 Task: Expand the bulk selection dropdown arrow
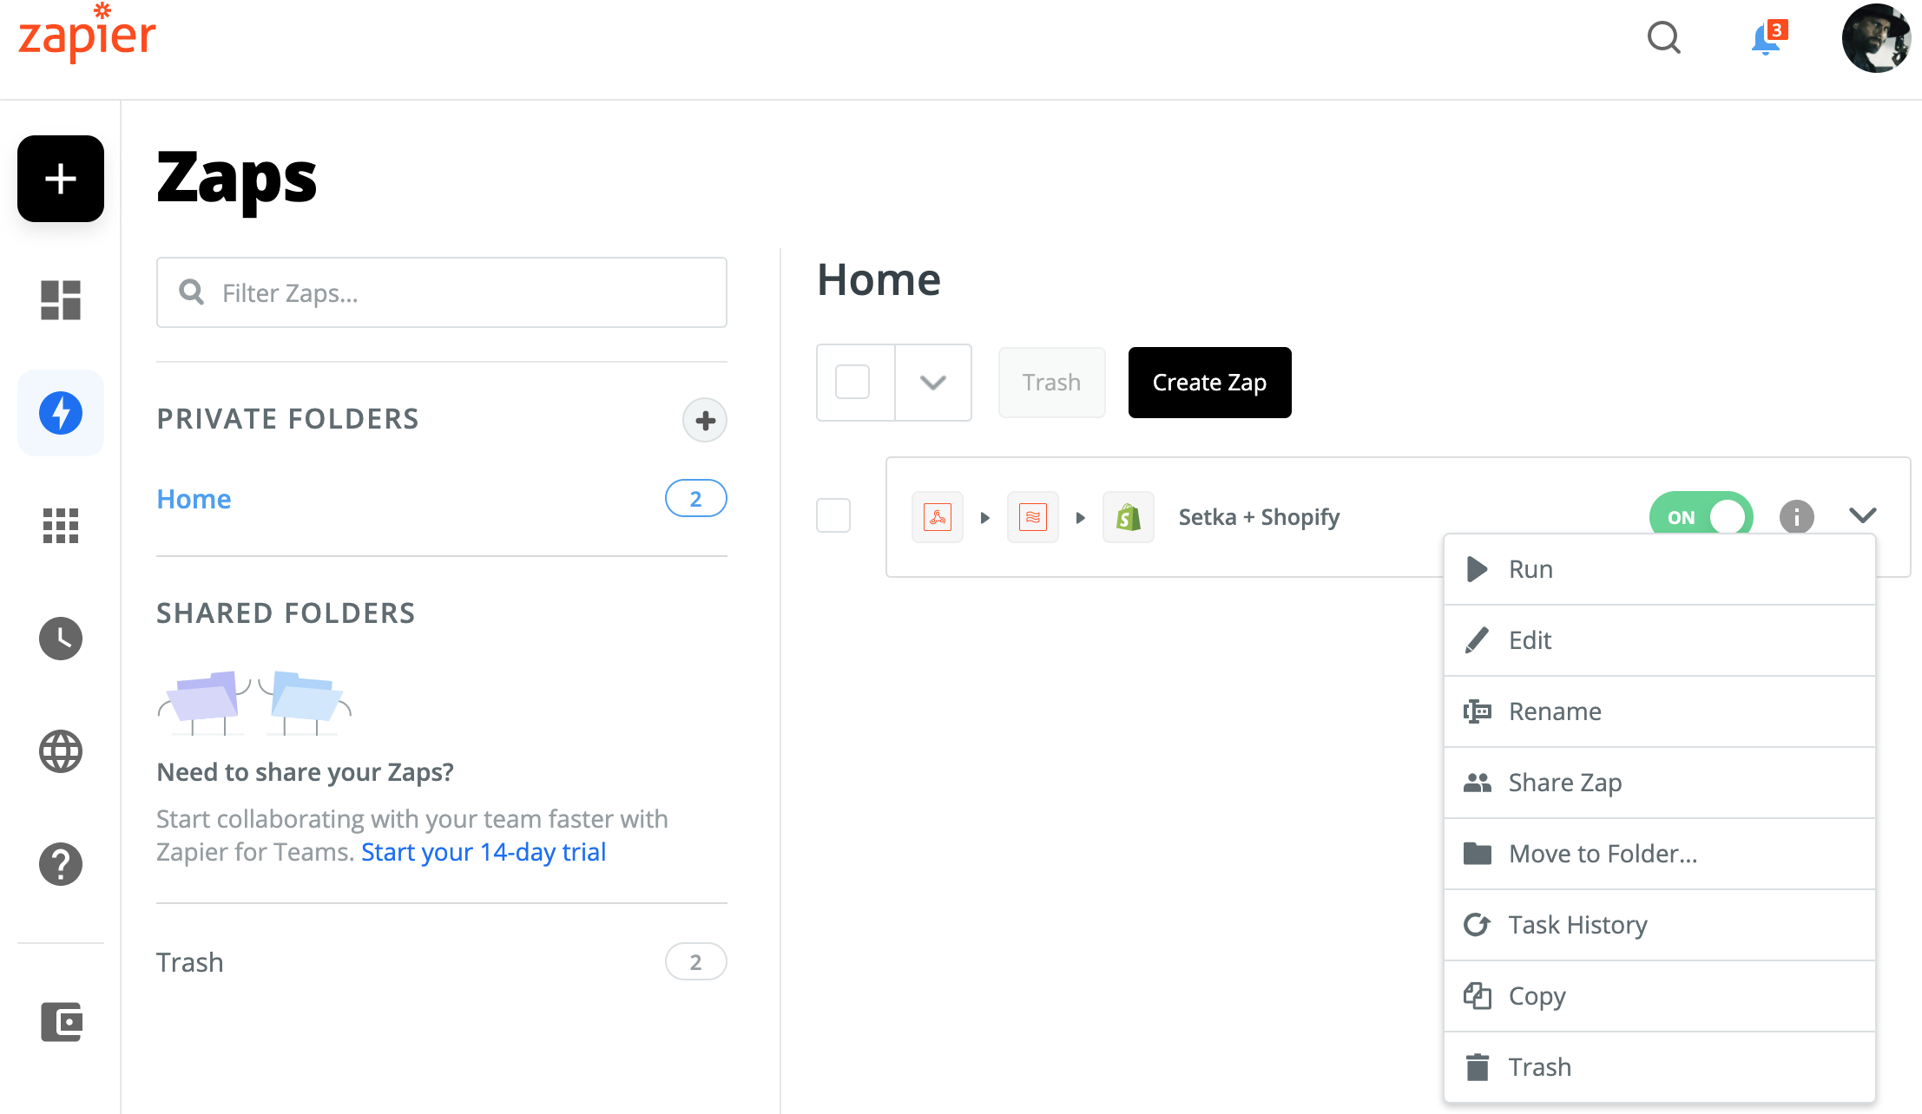933,382
